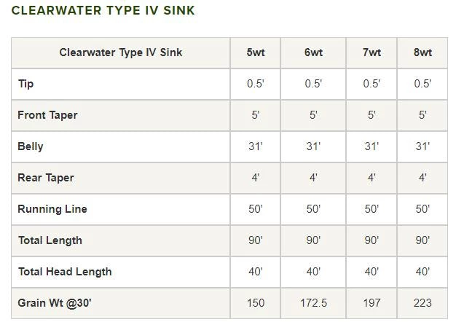This screenshot has height=322, width=456.
Task: Click the Running Line row label
Action: [x=52, y=209]
